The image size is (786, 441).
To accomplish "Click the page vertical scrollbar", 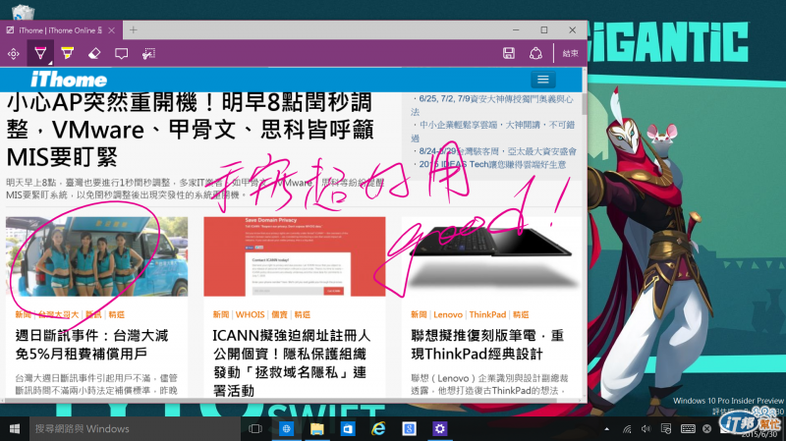I will coord(584,103).
